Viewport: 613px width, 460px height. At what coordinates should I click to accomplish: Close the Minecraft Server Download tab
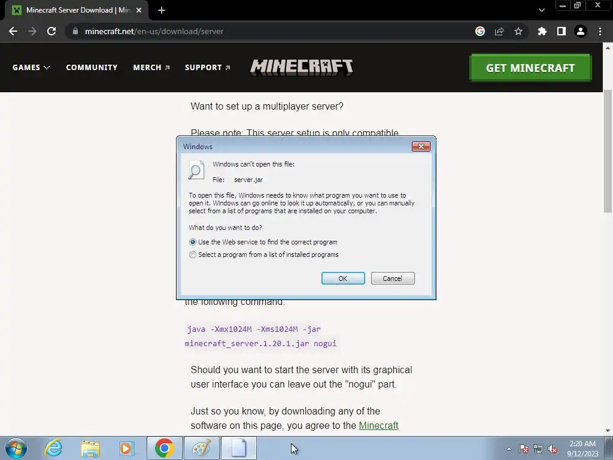[139, 10]
